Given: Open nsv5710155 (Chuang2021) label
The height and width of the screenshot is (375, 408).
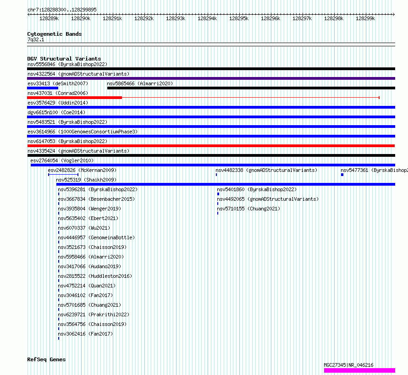Looking at the screenshot, I should (248, 209).
